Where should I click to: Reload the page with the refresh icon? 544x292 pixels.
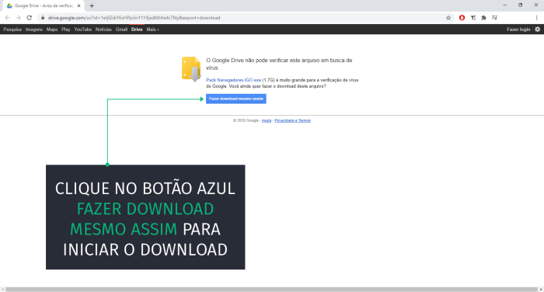pyautogui.click(x=30, y=18)
